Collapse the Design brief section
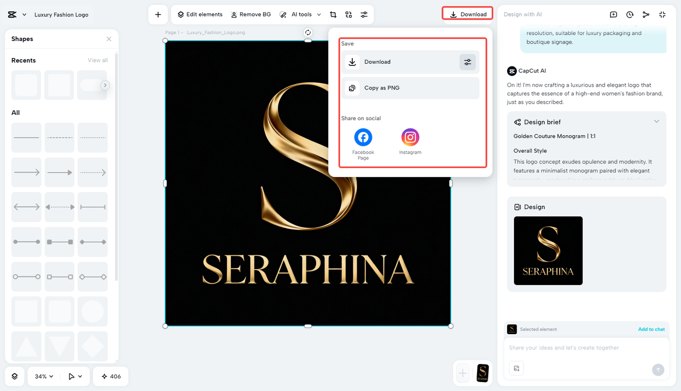The image size is (681, 391). 657,121
